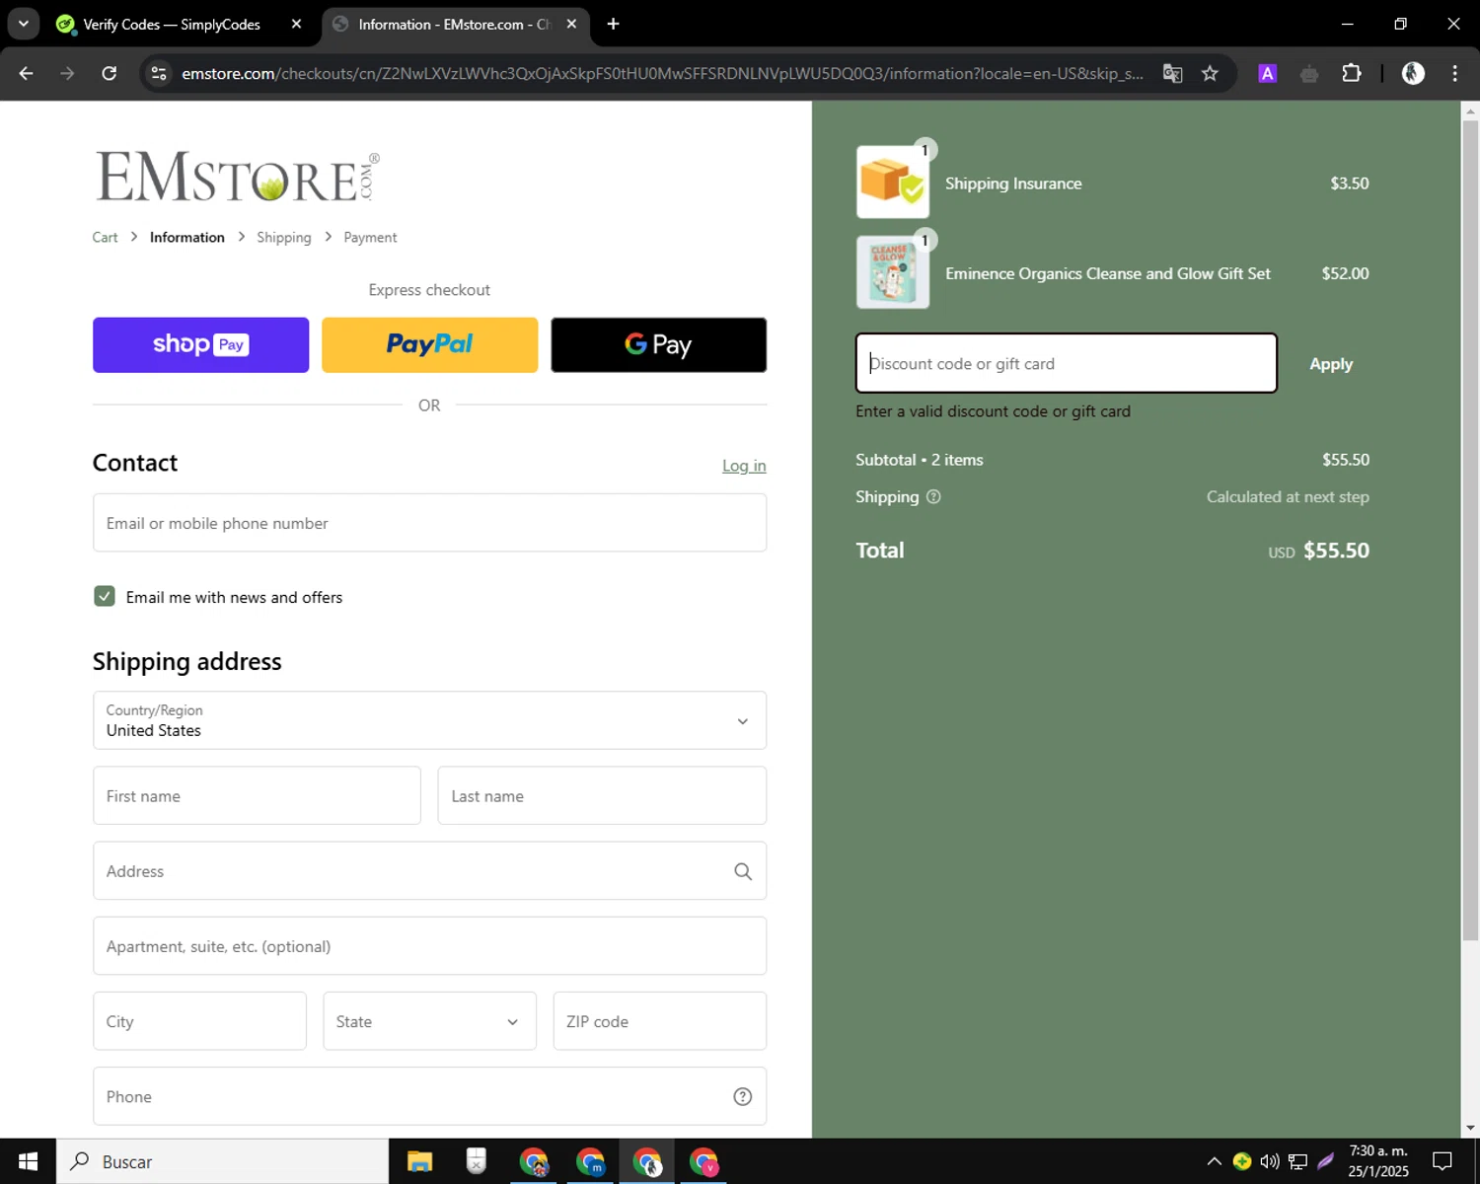
Task: Go to Cart breadcrumb
Action: click(x=105, y=237)
